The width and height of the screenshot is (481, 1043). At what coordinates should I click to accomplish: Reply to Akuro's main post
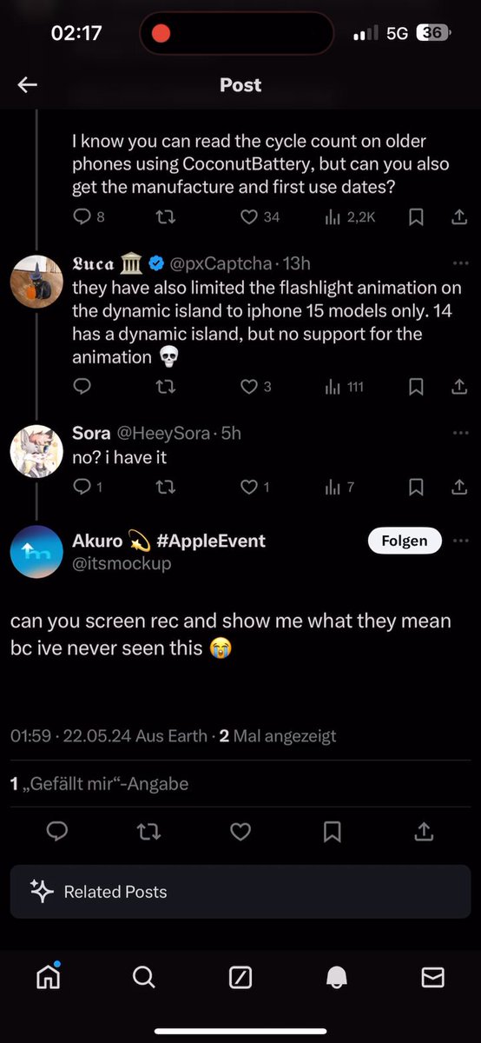coord(57,833)
